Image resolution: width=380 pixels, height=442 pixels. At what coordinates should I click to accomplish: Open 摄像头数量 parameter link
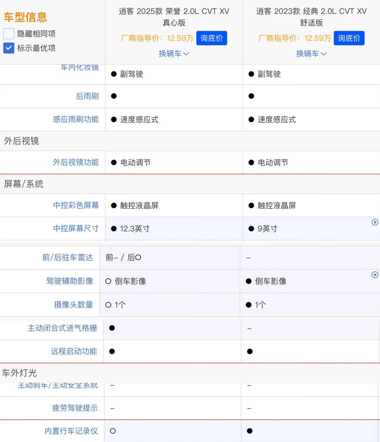point(73,305)
